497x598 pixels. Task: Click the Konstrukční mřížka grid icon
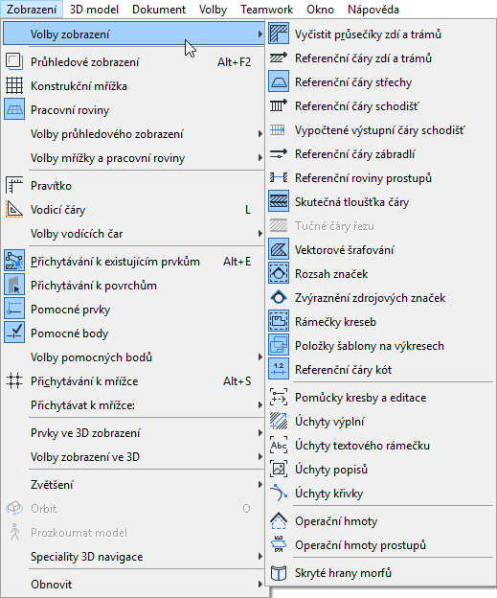click(14, 86)
